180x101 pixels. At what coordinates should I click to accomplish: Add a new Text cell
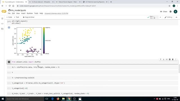pos(16,17)
